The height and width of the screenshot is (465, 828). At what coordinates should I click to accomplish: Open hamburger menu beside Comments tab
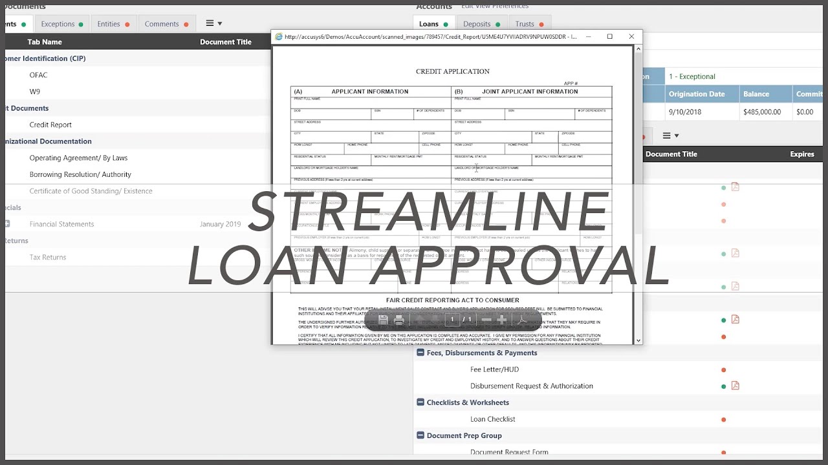click(213, 23)
